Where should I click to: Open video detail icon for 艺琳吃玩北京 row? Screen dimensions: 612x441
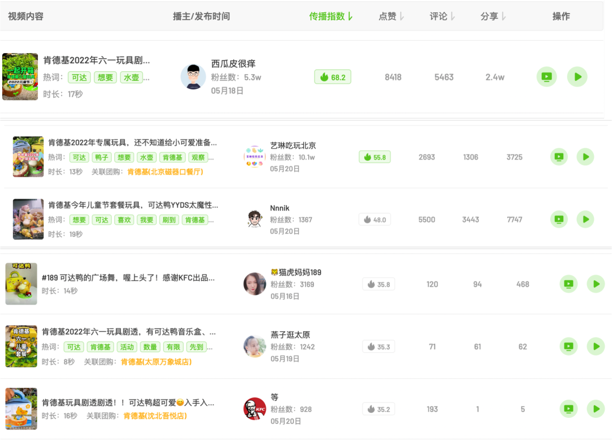point(559,157)
